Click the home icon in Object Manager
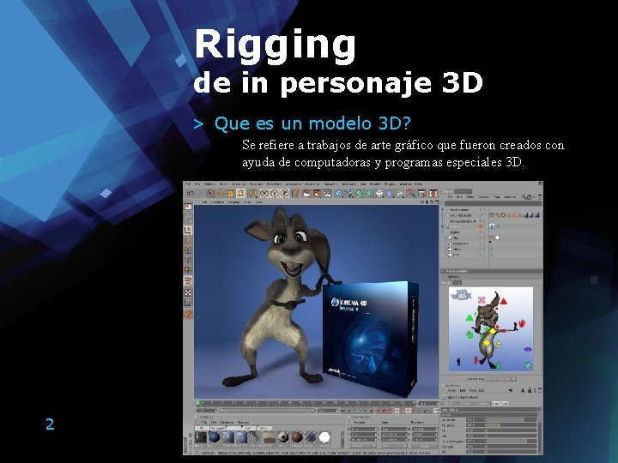This screenshot has width=618, height=463. (529, 197)
